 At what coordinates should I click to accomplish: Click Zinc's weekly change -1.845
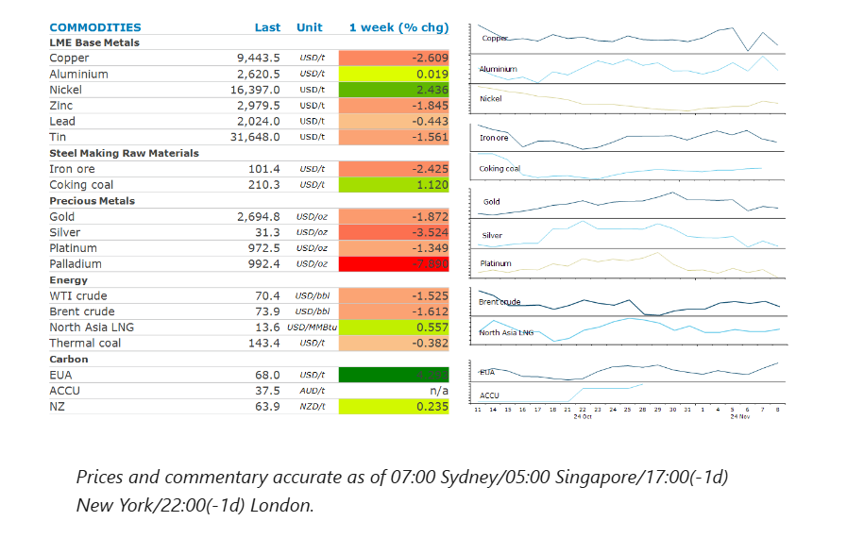click(394, 106)
